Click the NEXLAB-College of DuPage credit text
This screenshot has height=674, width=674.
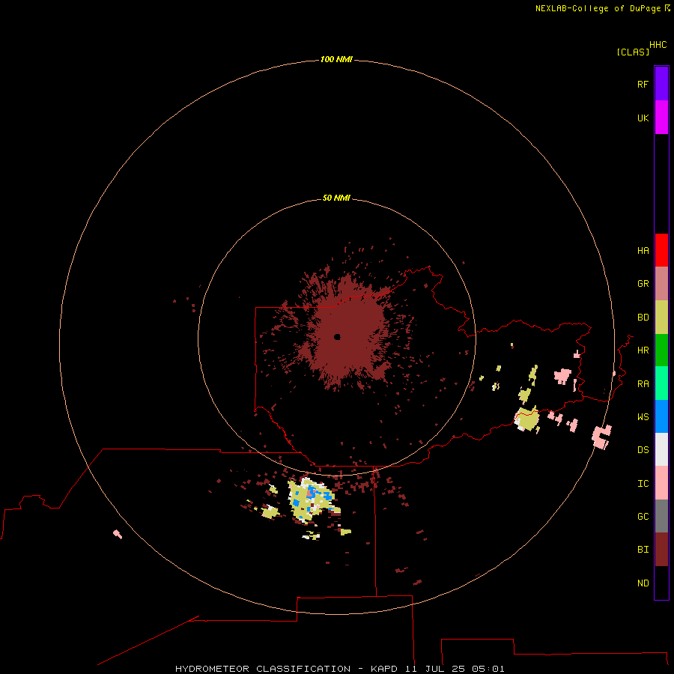pos(598,8)
